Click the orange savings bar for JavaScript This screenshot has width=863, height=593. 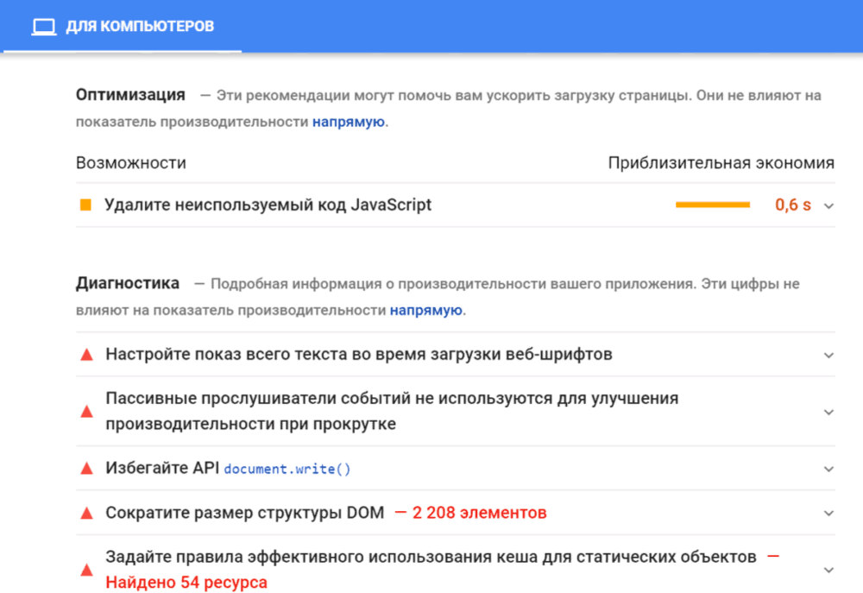coord(713,205)
